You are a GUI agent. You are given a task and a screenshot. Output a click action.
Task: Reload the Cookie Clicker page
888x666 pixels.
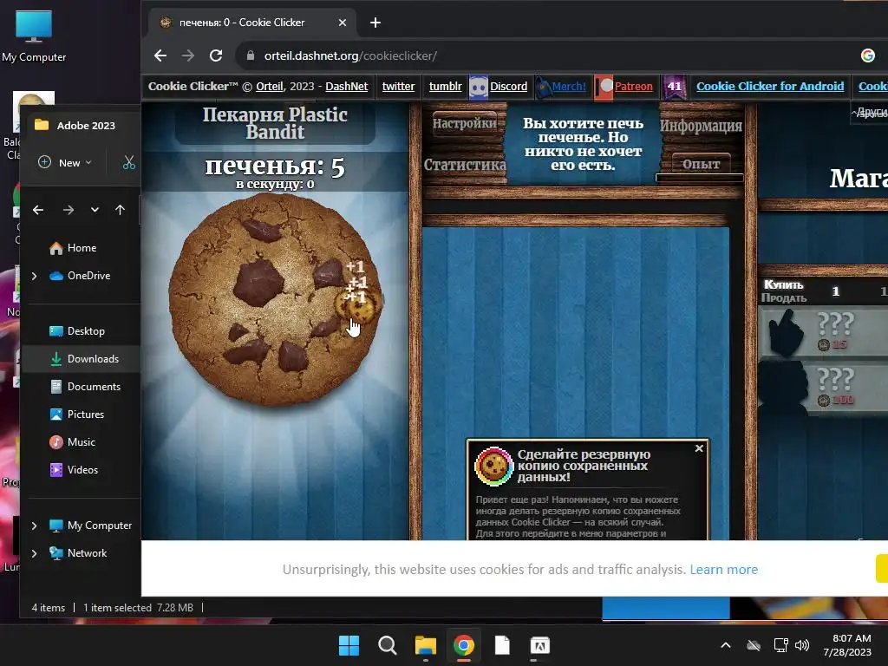click(216, 55)
